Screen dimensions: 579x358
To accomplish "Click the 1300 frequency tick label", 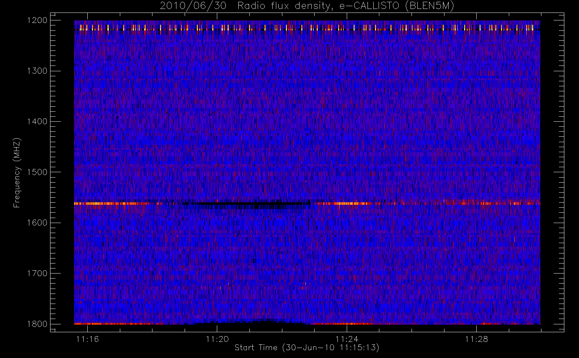I will [37, 71].
